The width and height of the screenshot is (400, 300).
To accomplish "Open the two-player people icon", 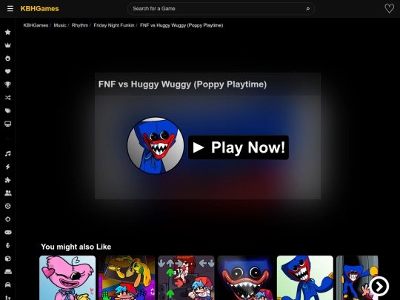I will pyautogui.click(x=8, y=193).
